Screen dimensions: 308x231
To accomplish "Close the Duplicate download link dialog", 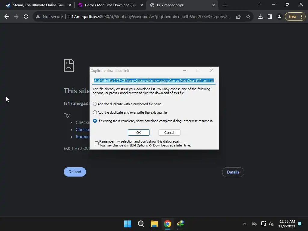I will tap(211, 70).
